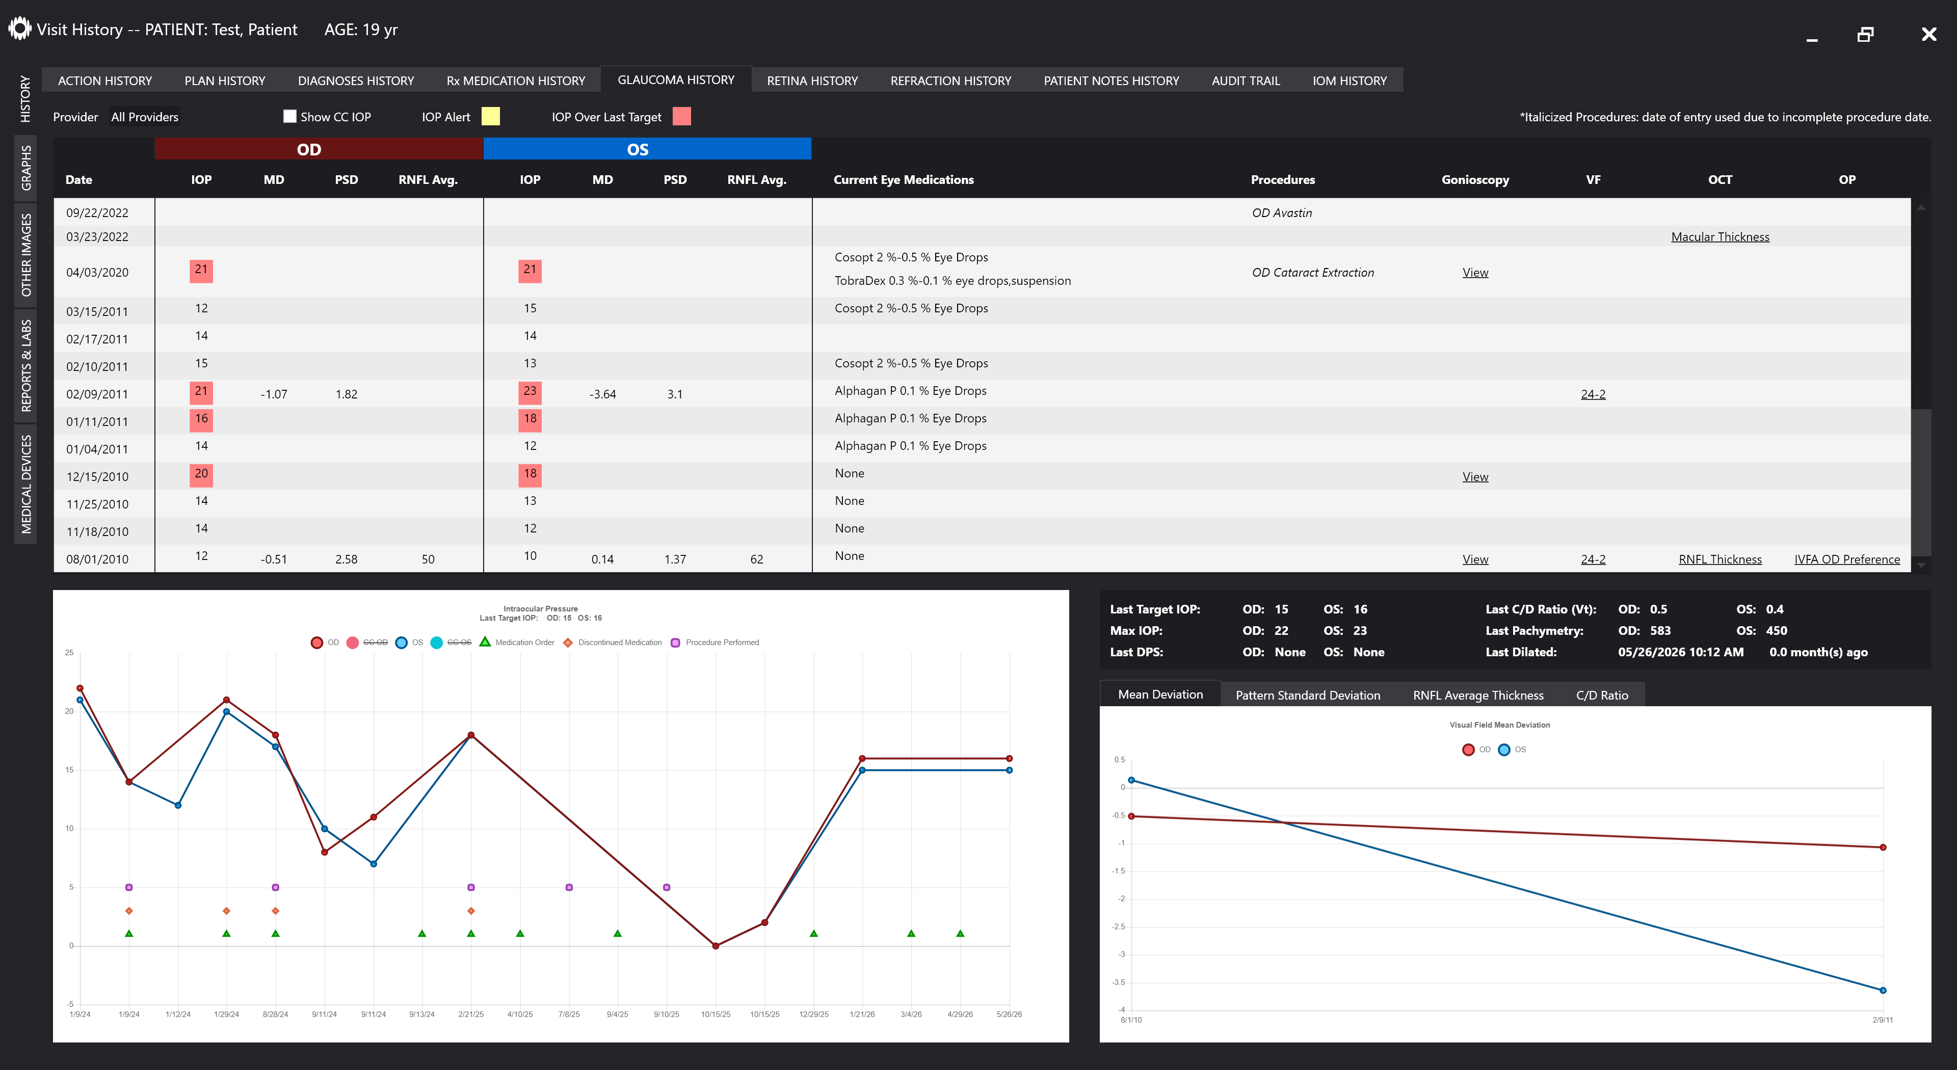
Task: Select the Mean Deviation chart tab
Action: click(1160, 694)
